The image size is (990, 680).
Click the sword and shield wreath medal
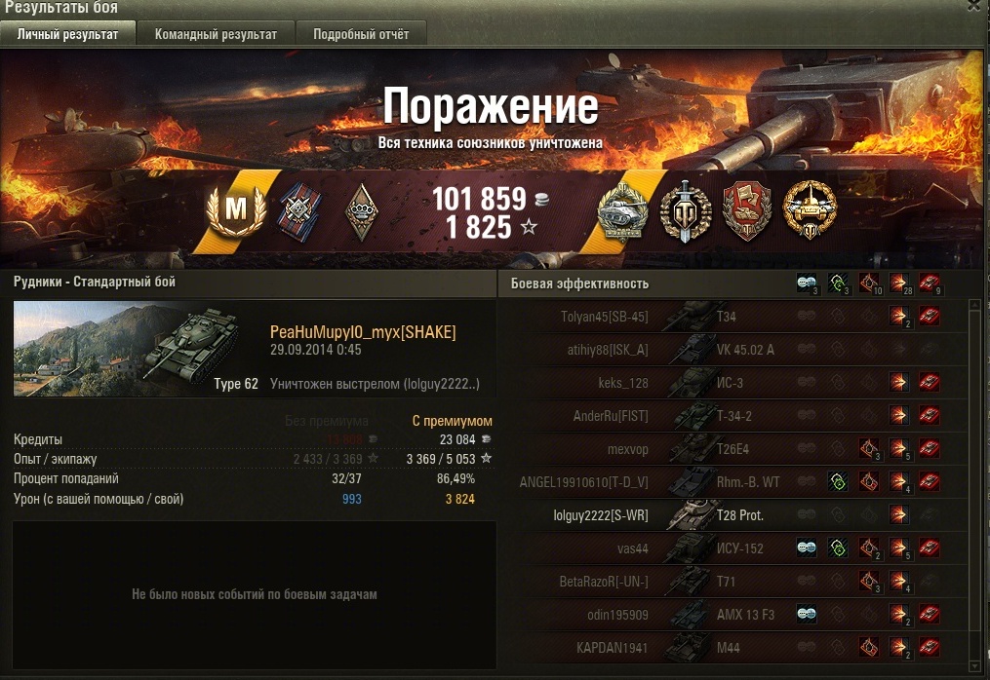click(x=686, y=210)
